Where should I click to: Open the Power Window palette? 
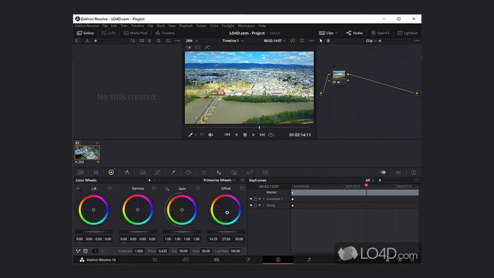pos(188,172)
